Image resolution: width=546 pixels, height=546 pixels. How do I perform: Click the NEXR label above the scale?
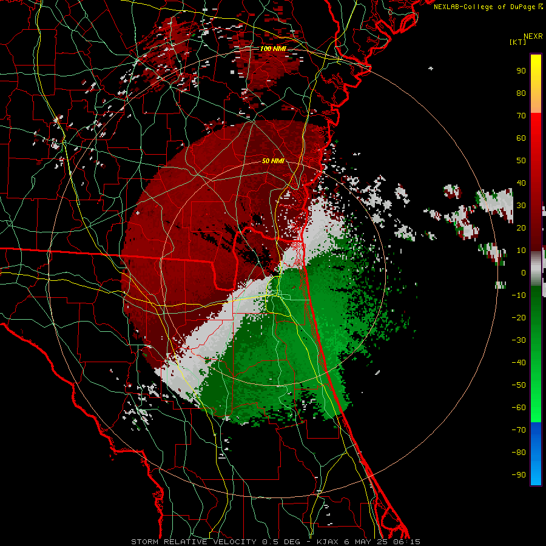(533, 36)
